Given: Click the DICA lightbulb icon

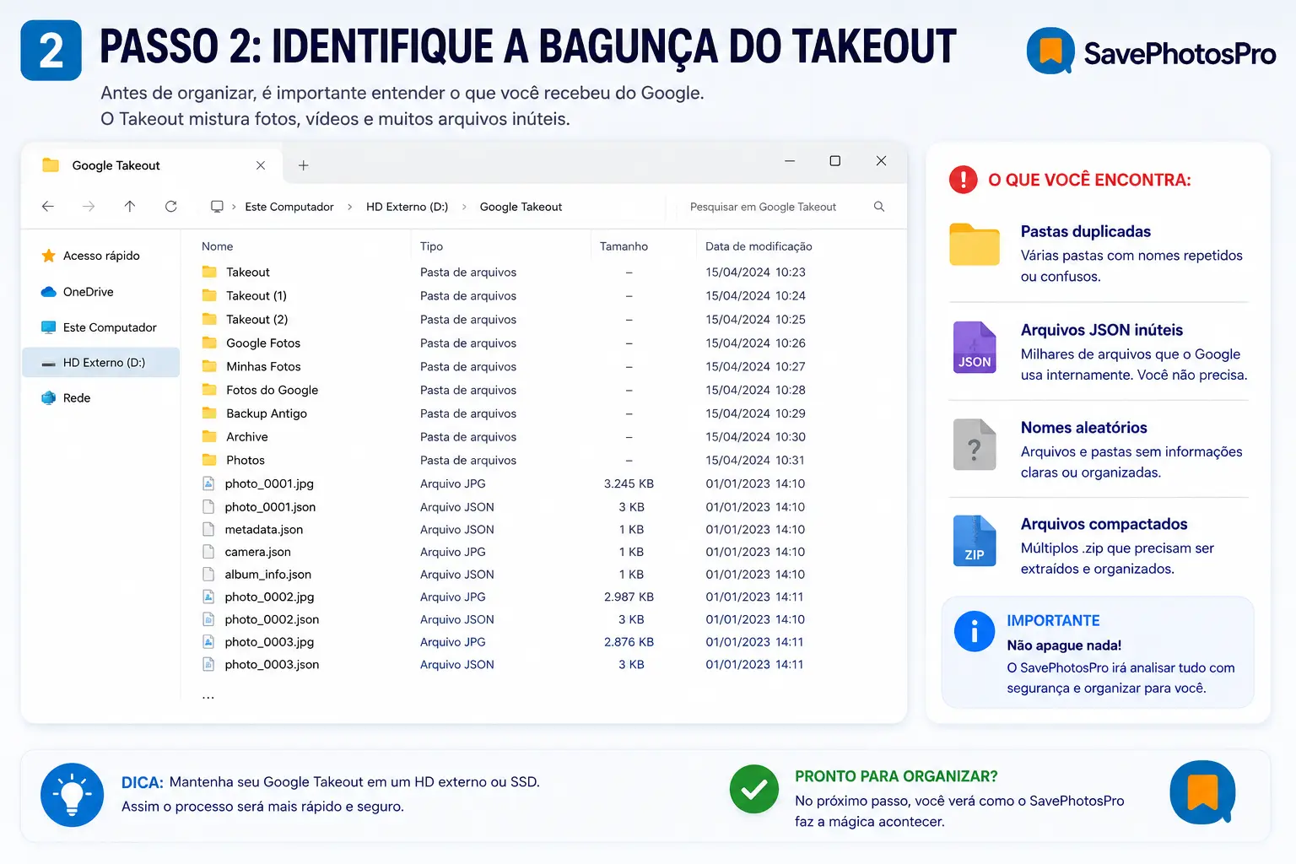Looking at the screenshot, I should coord(72,795).
